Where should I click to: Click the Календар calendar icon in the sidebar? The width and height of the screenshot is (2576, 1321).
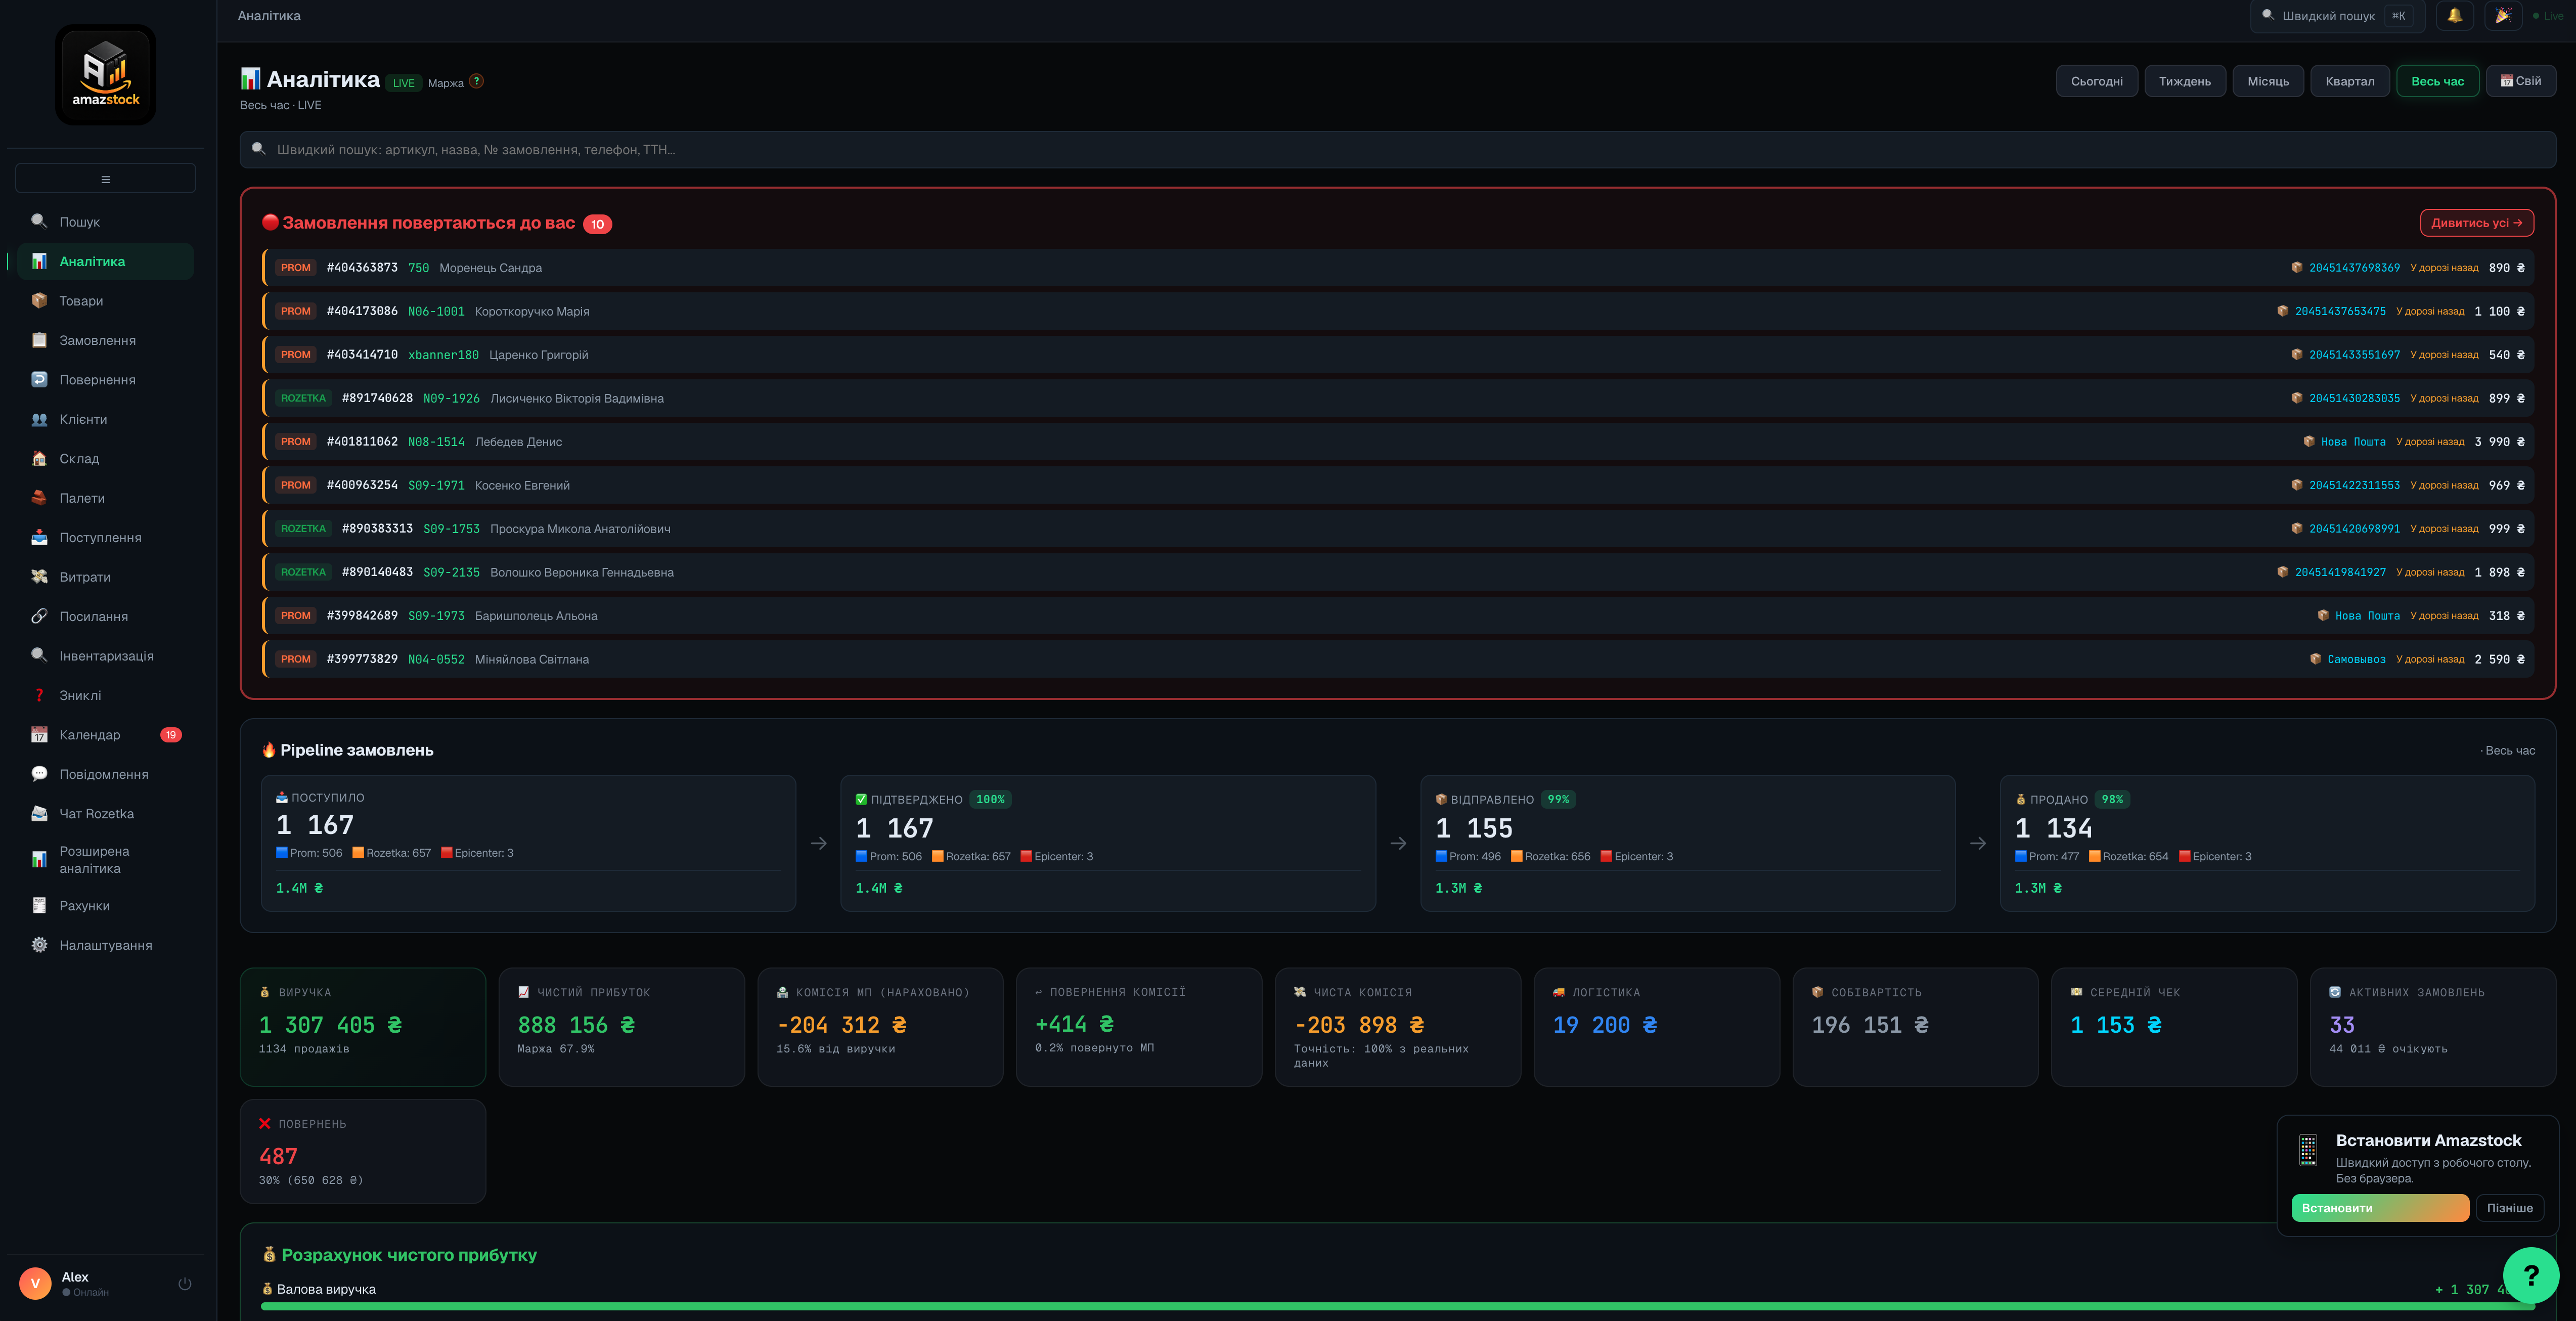pos(39,734)
